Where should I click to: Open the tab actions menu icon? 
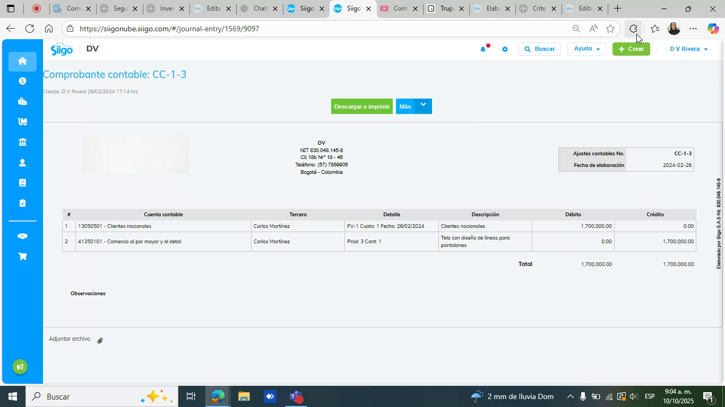click(10, 8)
